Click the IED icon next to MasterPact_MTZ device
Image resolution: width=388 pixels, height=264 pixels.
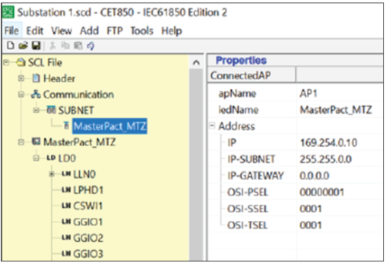pyautogui.click(x=36, y=142)
